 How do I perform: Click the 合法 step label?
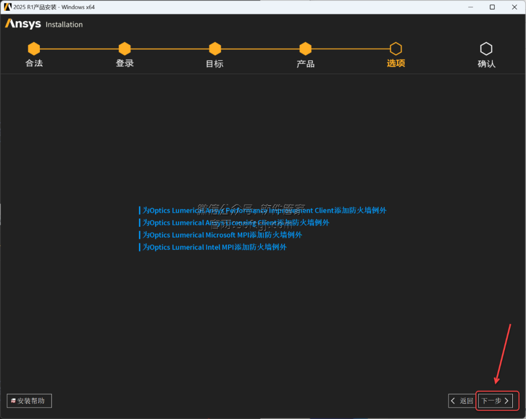click(x=34, y=63)
